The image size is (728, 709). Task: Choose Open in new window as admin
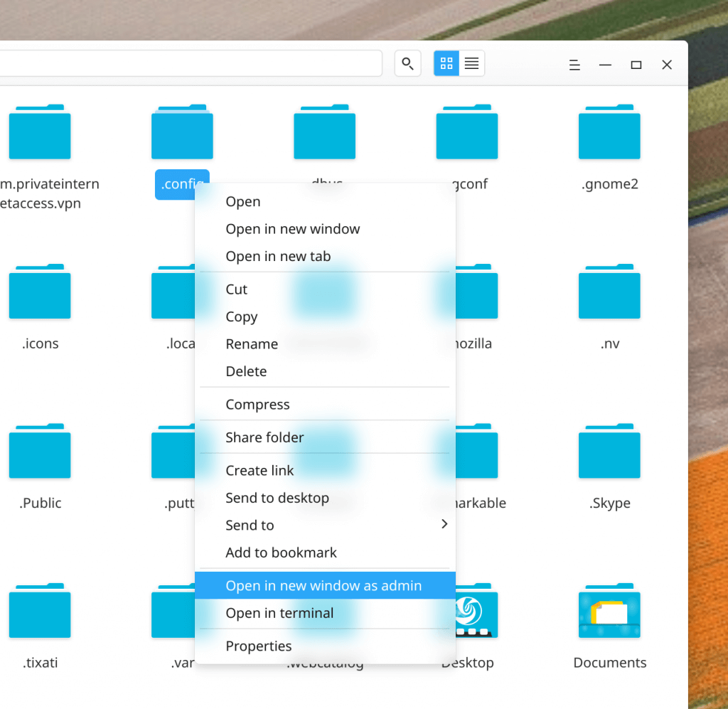coord(323,586)
